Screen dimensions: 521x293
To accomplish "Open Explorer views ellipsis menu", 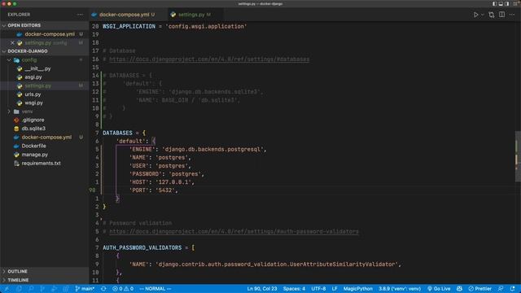I will point(80,15).
